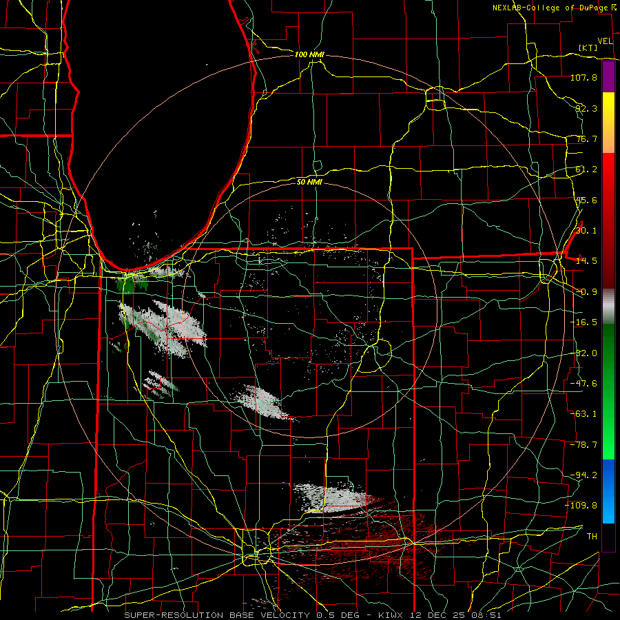
Task: Click the -63.1 legend value
Action: pyautogui.click(x=583, y=414)
